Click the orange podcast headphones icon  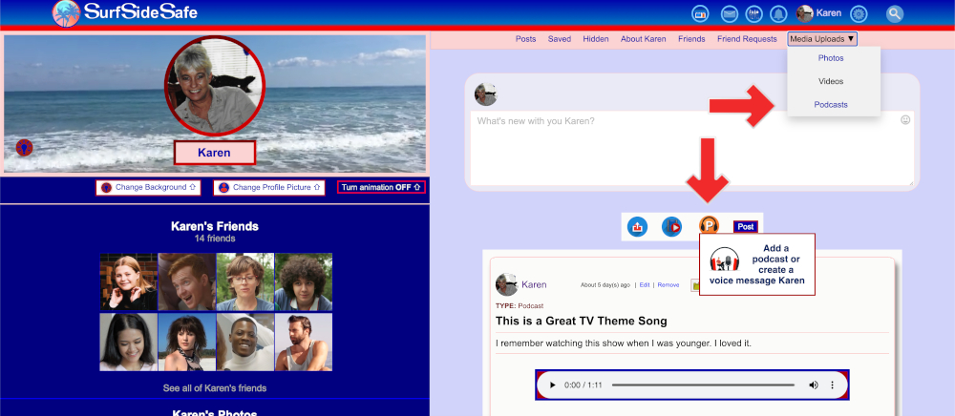pos(709,225)
